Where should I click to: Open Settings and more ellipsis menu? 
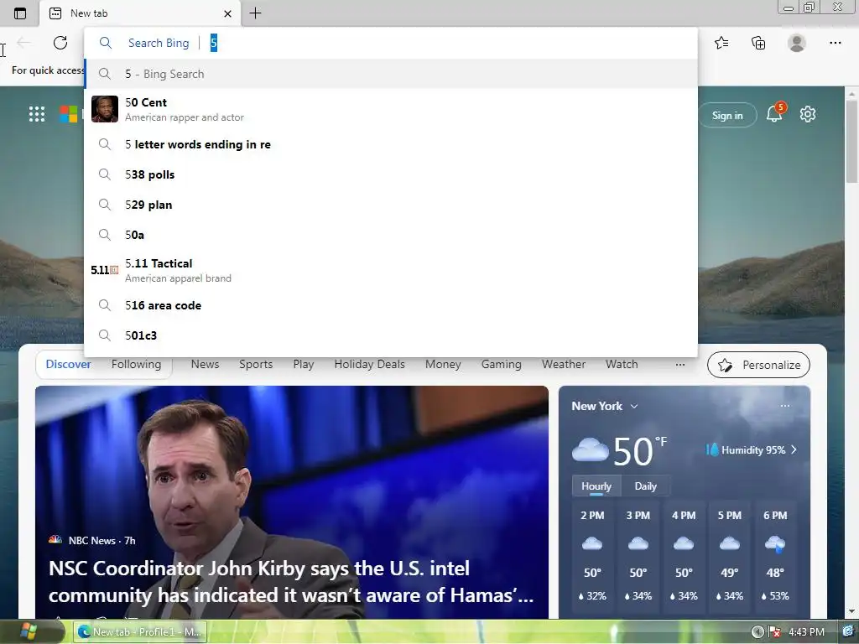coord(835,43)
